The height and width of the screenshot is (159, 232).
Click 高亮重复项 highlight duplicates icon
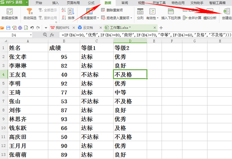89,11
